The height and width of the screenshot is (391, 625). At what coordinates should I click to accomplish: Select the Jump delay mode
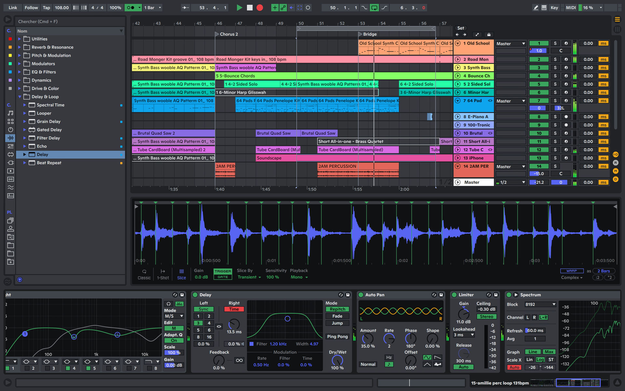tap(337, 323)
